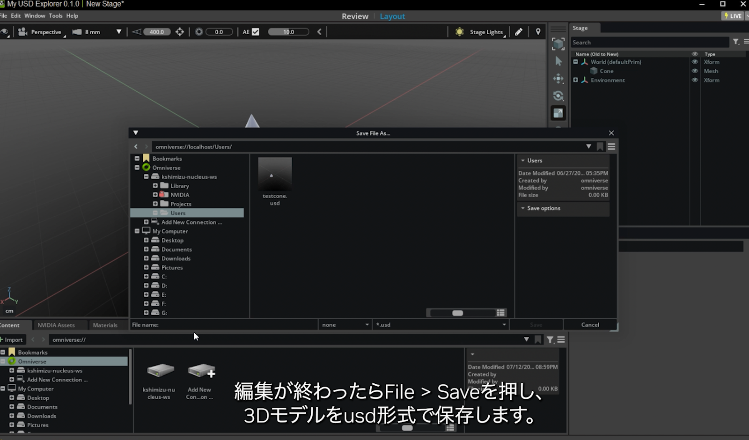
Task: Select the Rotate tool in viewport toolbar
Action: tap(558, 96)
